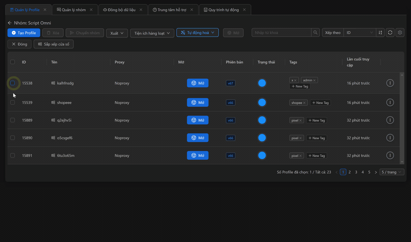Toggle the select-all checkbox in the table header
Image resolution: width=411 pixels, height=242 pixels.
(12, 62)
